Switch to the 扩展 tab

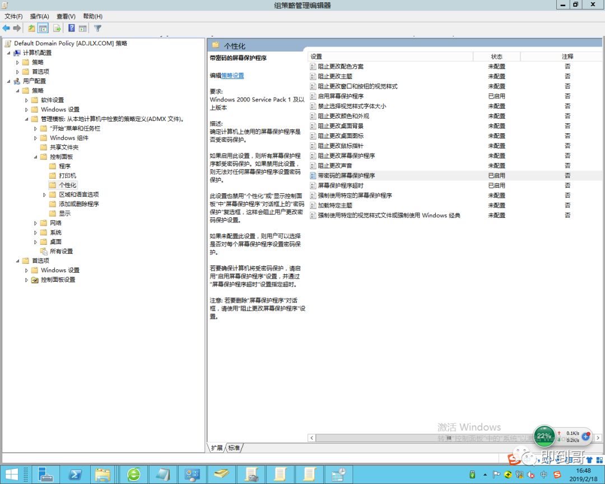pyautogui.click(x=217, y=448)
